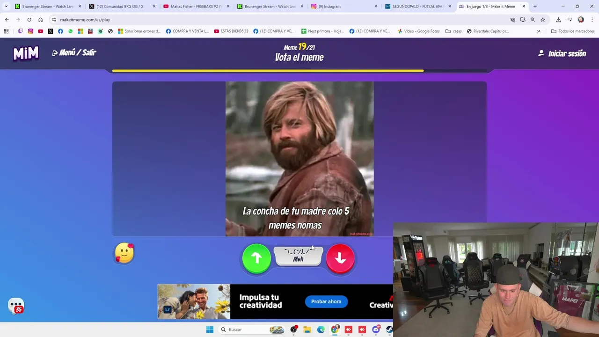Screen dimensions: 599x337
Task: Switch to the SEGUNDOPALO FUTSAL AFA tab
Action: [418, 7]
